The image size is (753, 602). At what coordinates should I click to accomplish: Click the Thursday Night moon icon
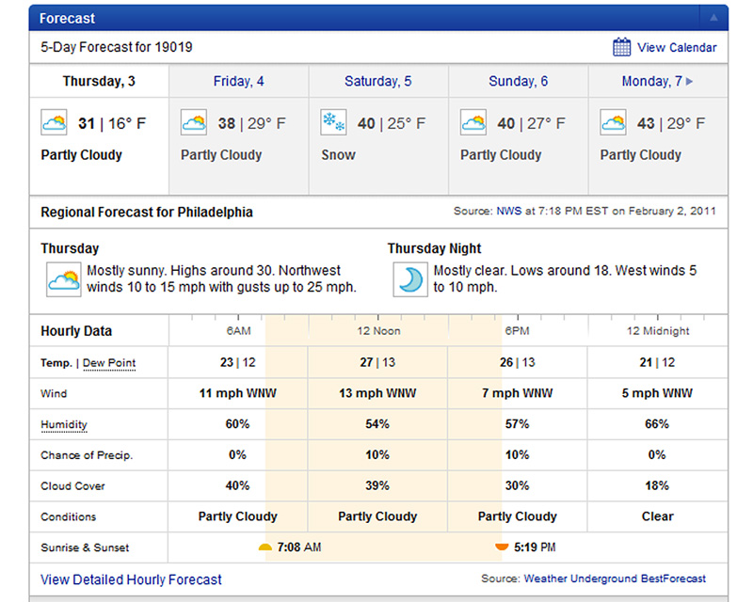pos(409,279)
